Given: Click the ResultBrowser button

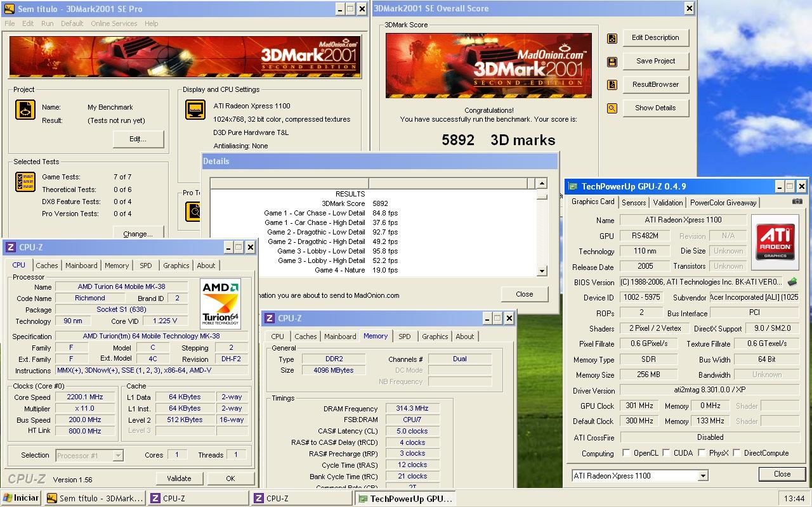Looking at the screenshot, I should click(x=655, y=84).
